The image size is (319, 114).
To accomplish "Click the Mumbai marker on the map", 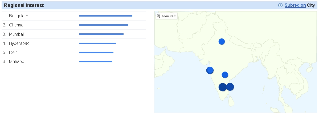I will [x=210, y=70].
